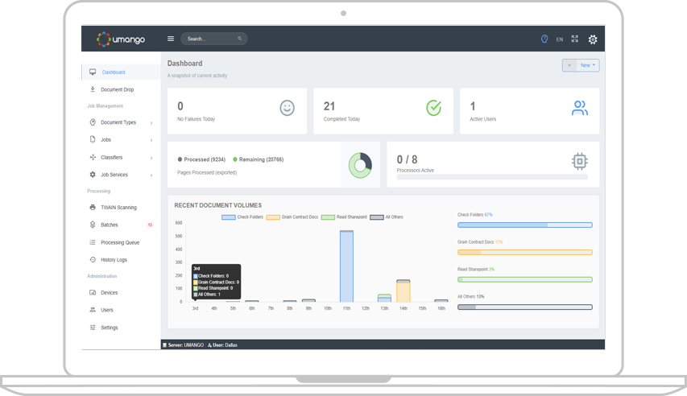Toggle Grain Contract Docs legend series

293,217
